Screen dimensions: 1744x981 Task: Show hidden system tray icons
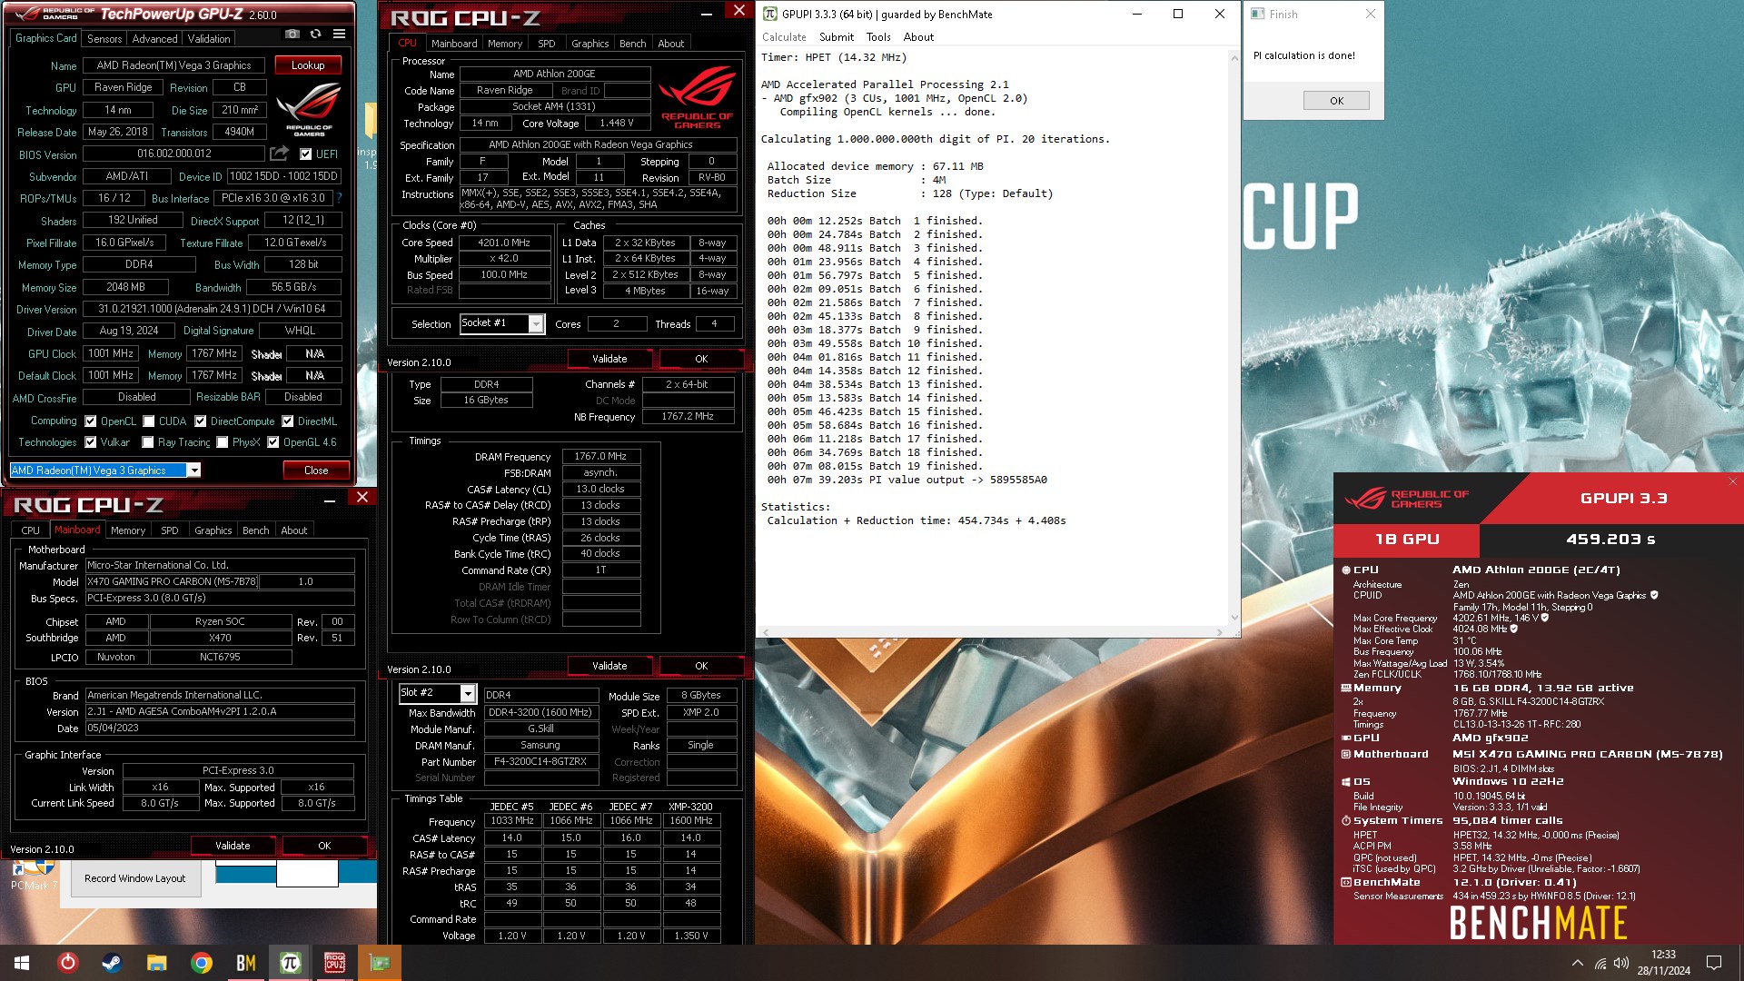click(x=1577, y=963)
